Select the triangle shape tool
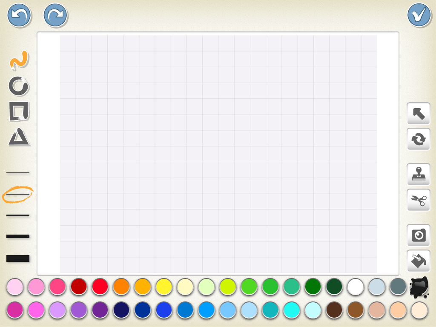Image resolution: width=436 pixels, height=327 pixels. [19, 137]
